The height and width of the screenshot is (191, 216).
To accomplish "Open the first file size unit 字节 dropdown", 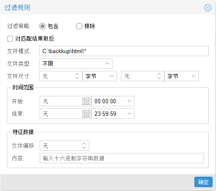I will click(x=100, y=76).
